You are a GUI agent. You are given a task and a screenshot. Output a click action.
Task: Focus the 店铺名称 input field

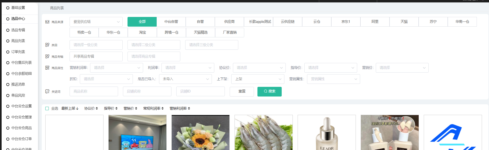pos(147,91)
